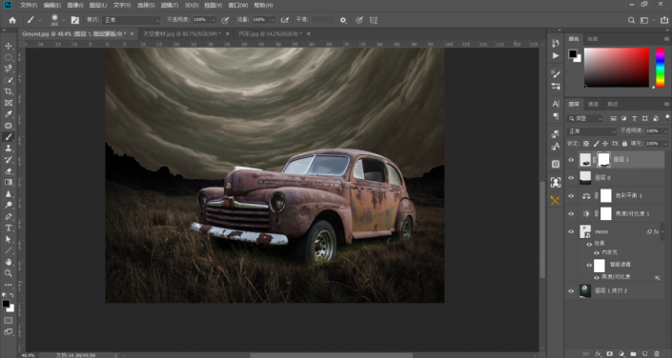The height and width of the screenshot is (358, 672).
Task: Select the Gradient tool
Action: (x=9, y=183)
